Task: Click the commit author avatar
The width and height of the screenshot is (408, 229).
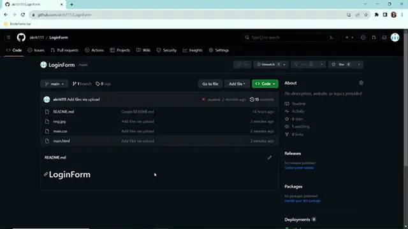Action: (x=47, y=99)
